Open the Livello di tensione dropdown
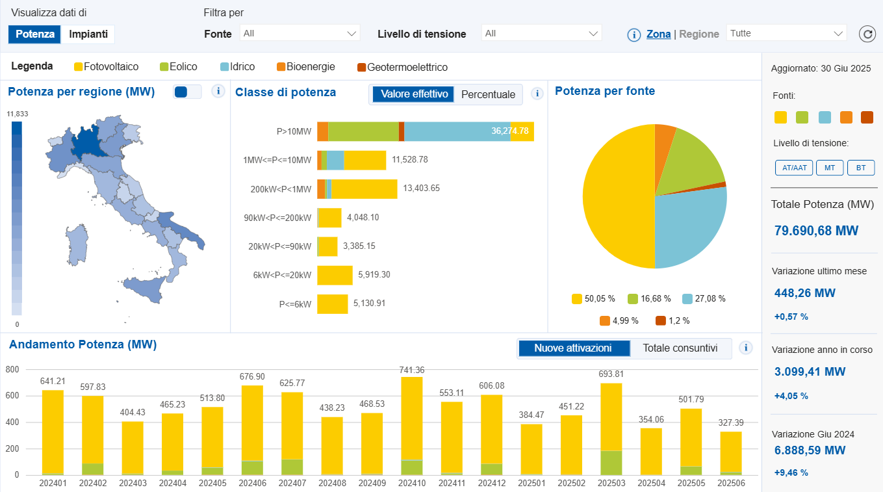 coord(542,33)
